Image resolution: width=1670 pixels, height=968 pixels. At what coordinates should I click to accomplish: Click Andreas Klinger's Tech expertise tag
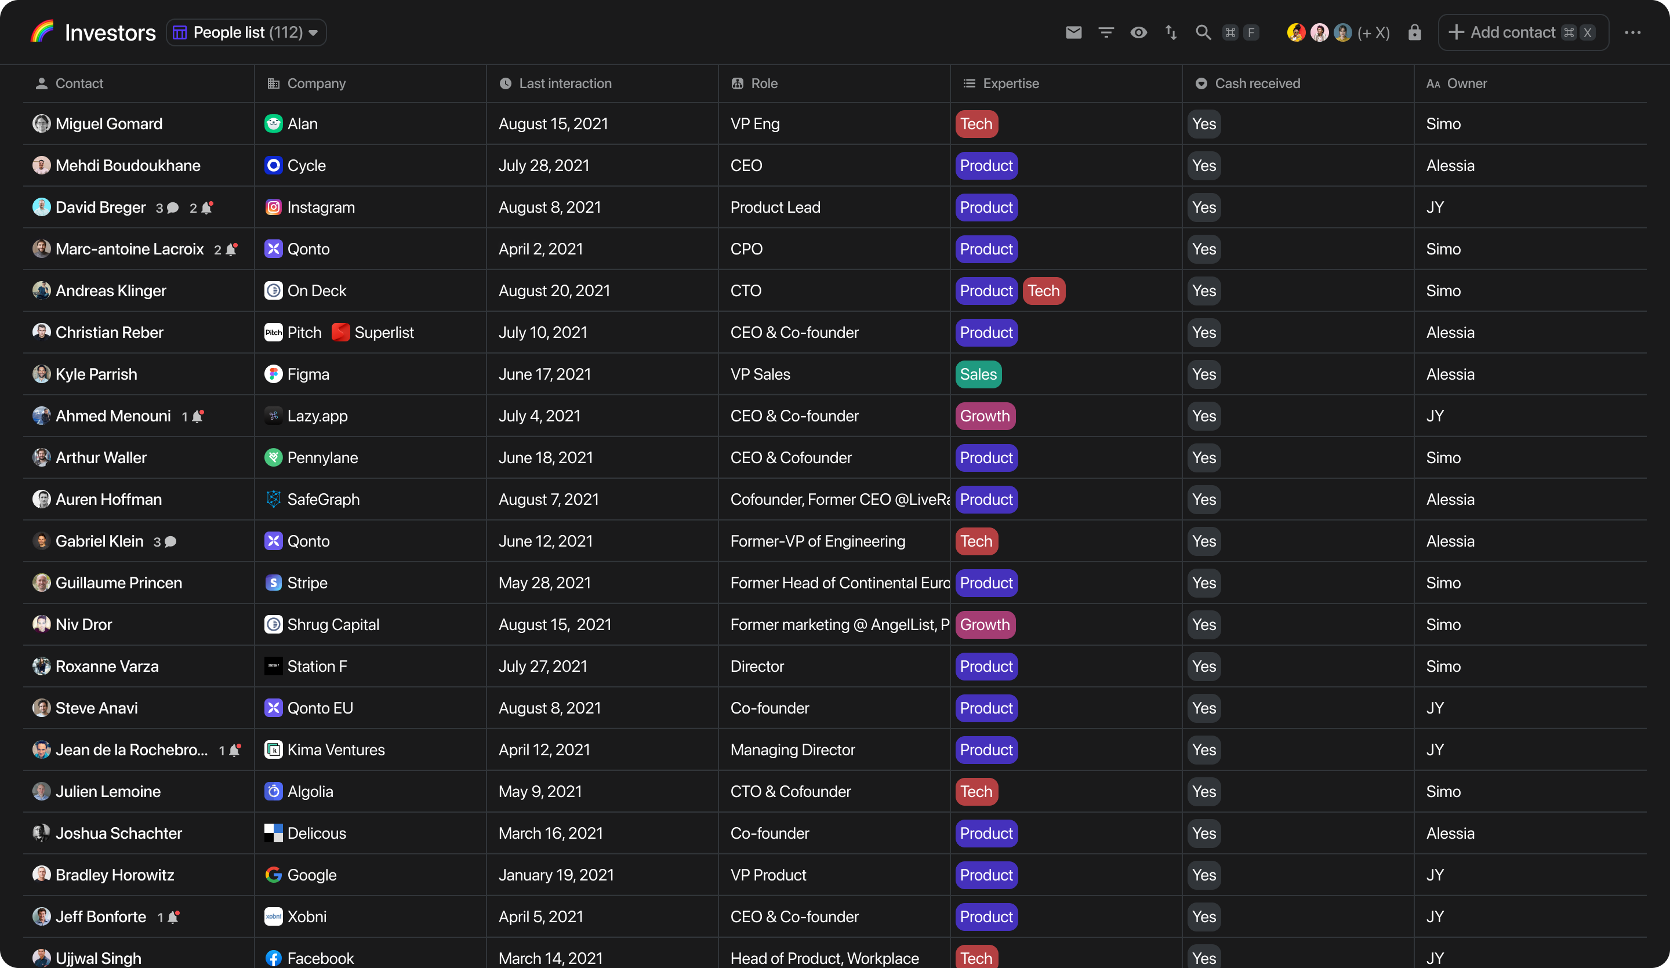tap(1044, 291)
